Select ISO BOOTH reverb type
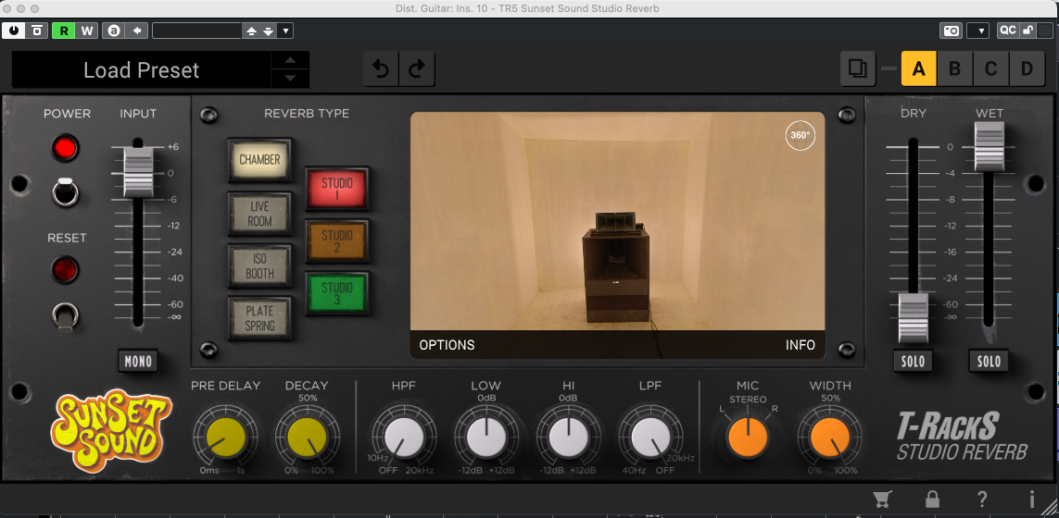1059x518 pixels. (260, 265)
